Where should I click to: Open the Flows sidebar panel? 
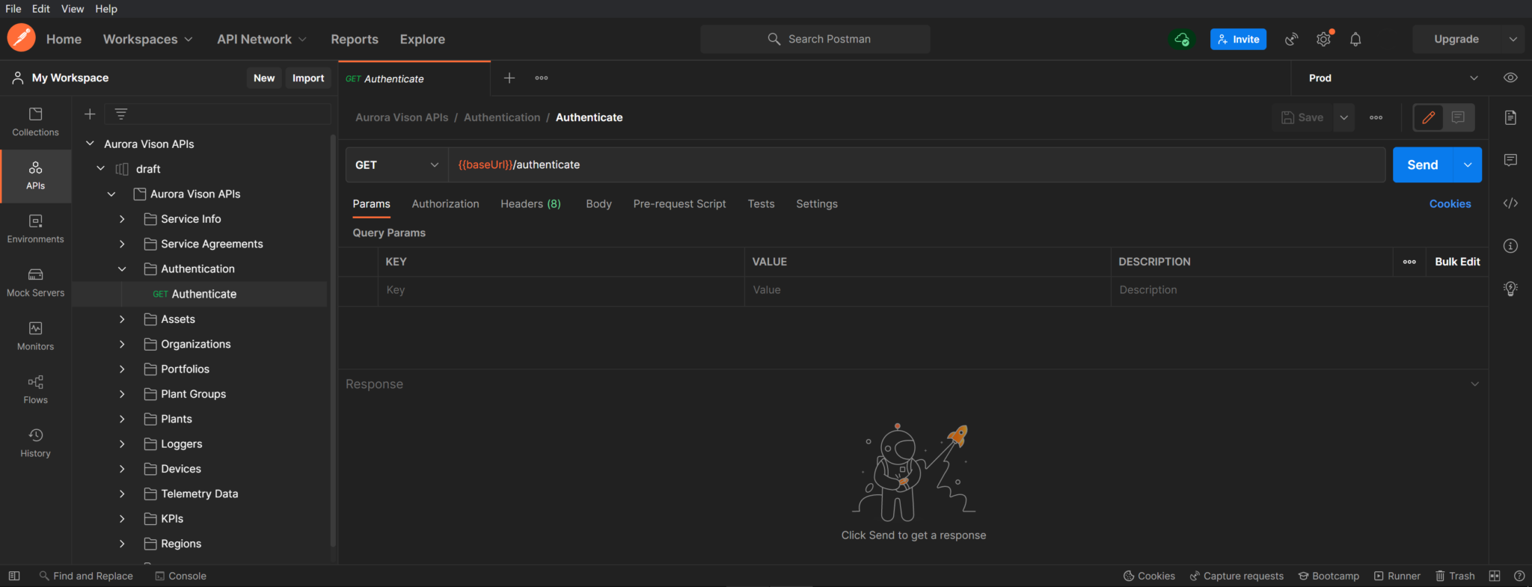pyautogui.click(x=35, y=390)
